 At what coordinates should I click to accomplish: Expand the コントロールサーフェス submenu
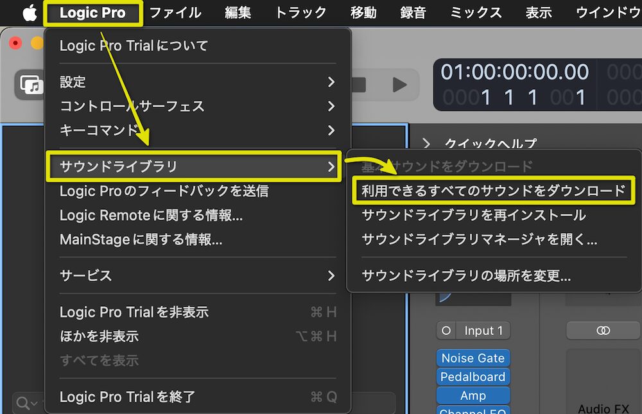198,106
